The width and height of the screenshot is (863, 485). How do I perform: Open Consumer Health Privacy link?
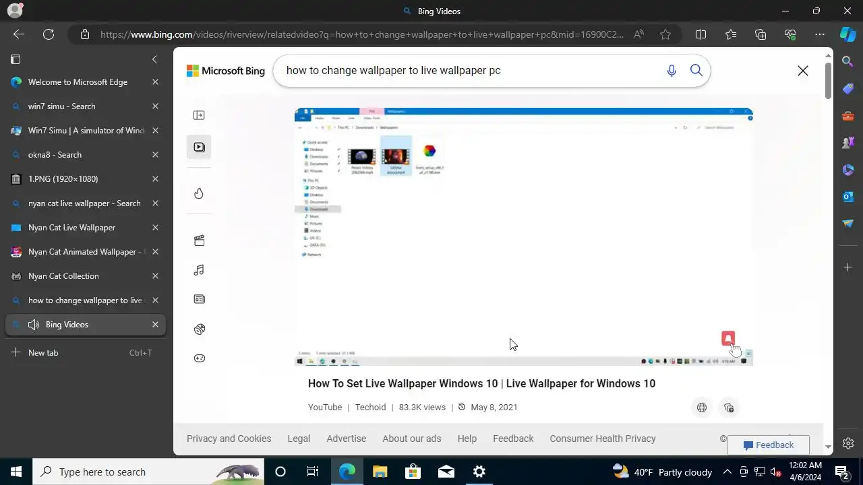coord(603,439)
